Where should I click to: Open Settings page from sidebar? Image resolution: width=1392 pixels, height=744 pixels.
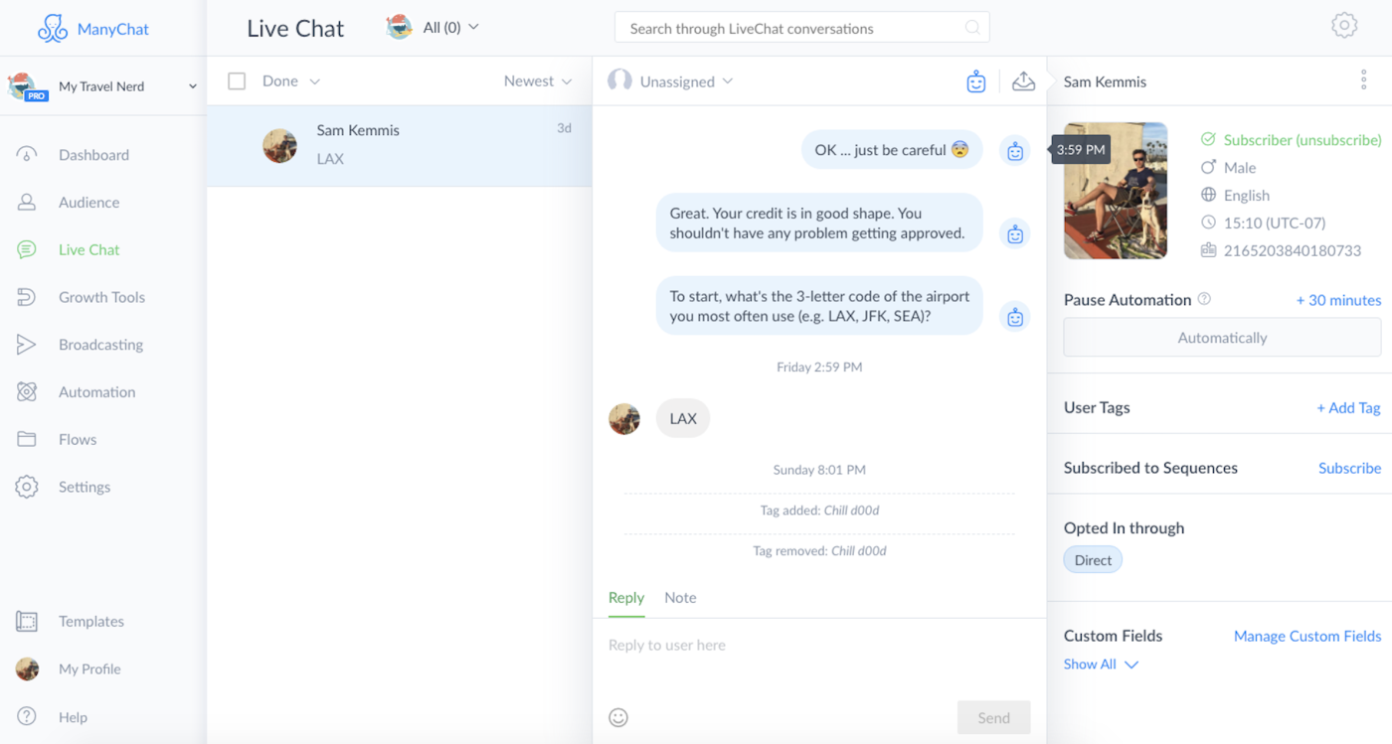(x=85, y=488)
